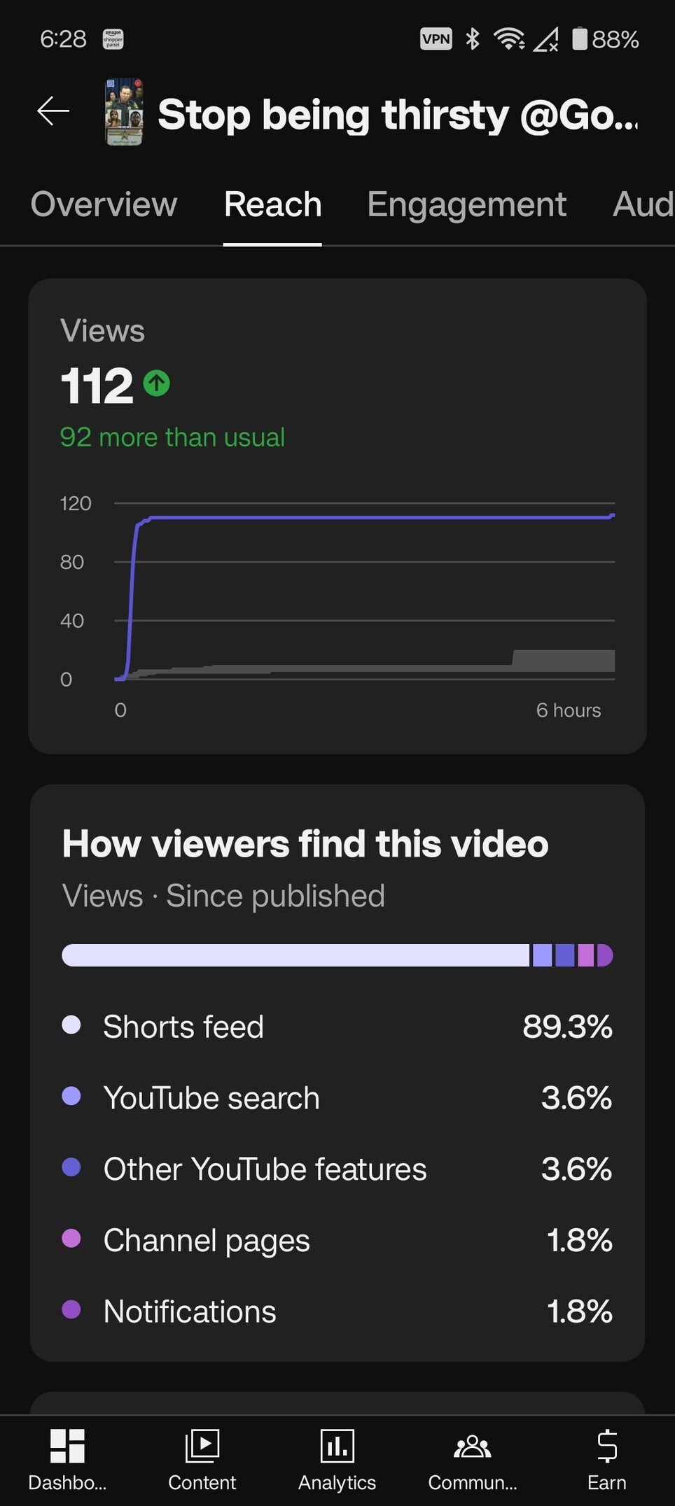
Task: Select the YouTube search traffic source
Action: coord(337,1097)
